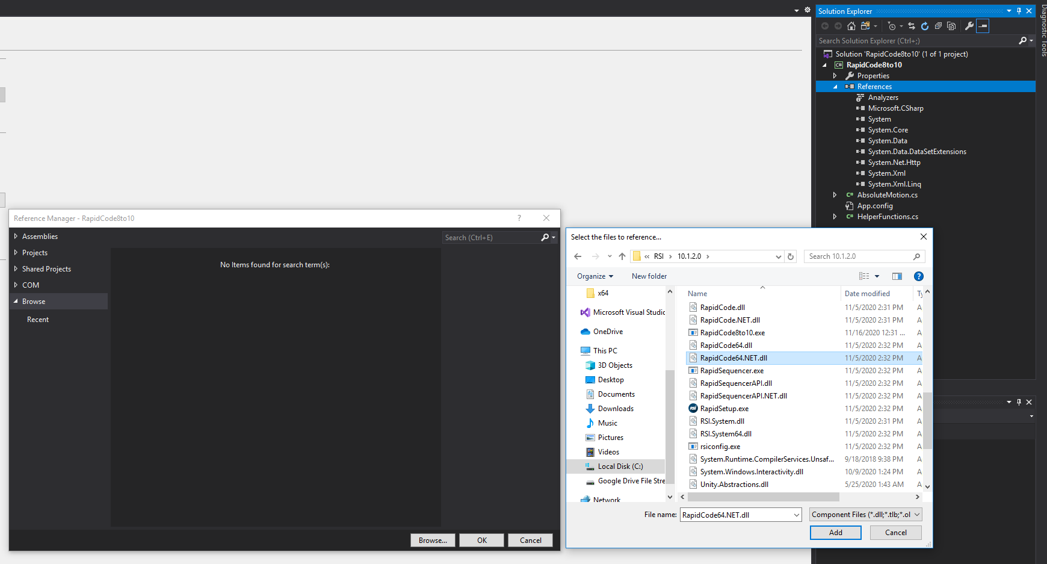Select RapidCode8to10.exe in the file list
1047x564 pixels.
pyautogui.click(x=732, y=333)
